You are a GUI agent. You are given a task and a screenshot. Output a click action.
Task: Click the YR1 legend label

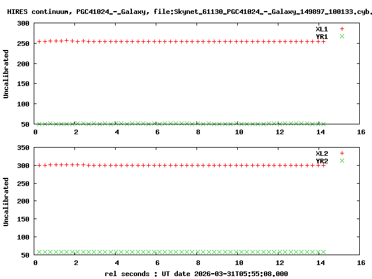pos(321,37)
